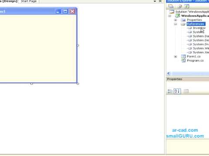This screenshot has height=156, width=209.
Task: Expand the Form1.cs node
Action: point(175,57)
